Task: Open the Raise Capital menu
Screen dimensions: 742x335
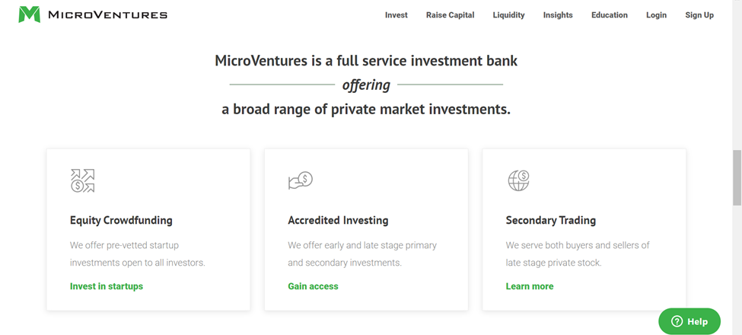Action: (450, 15)
